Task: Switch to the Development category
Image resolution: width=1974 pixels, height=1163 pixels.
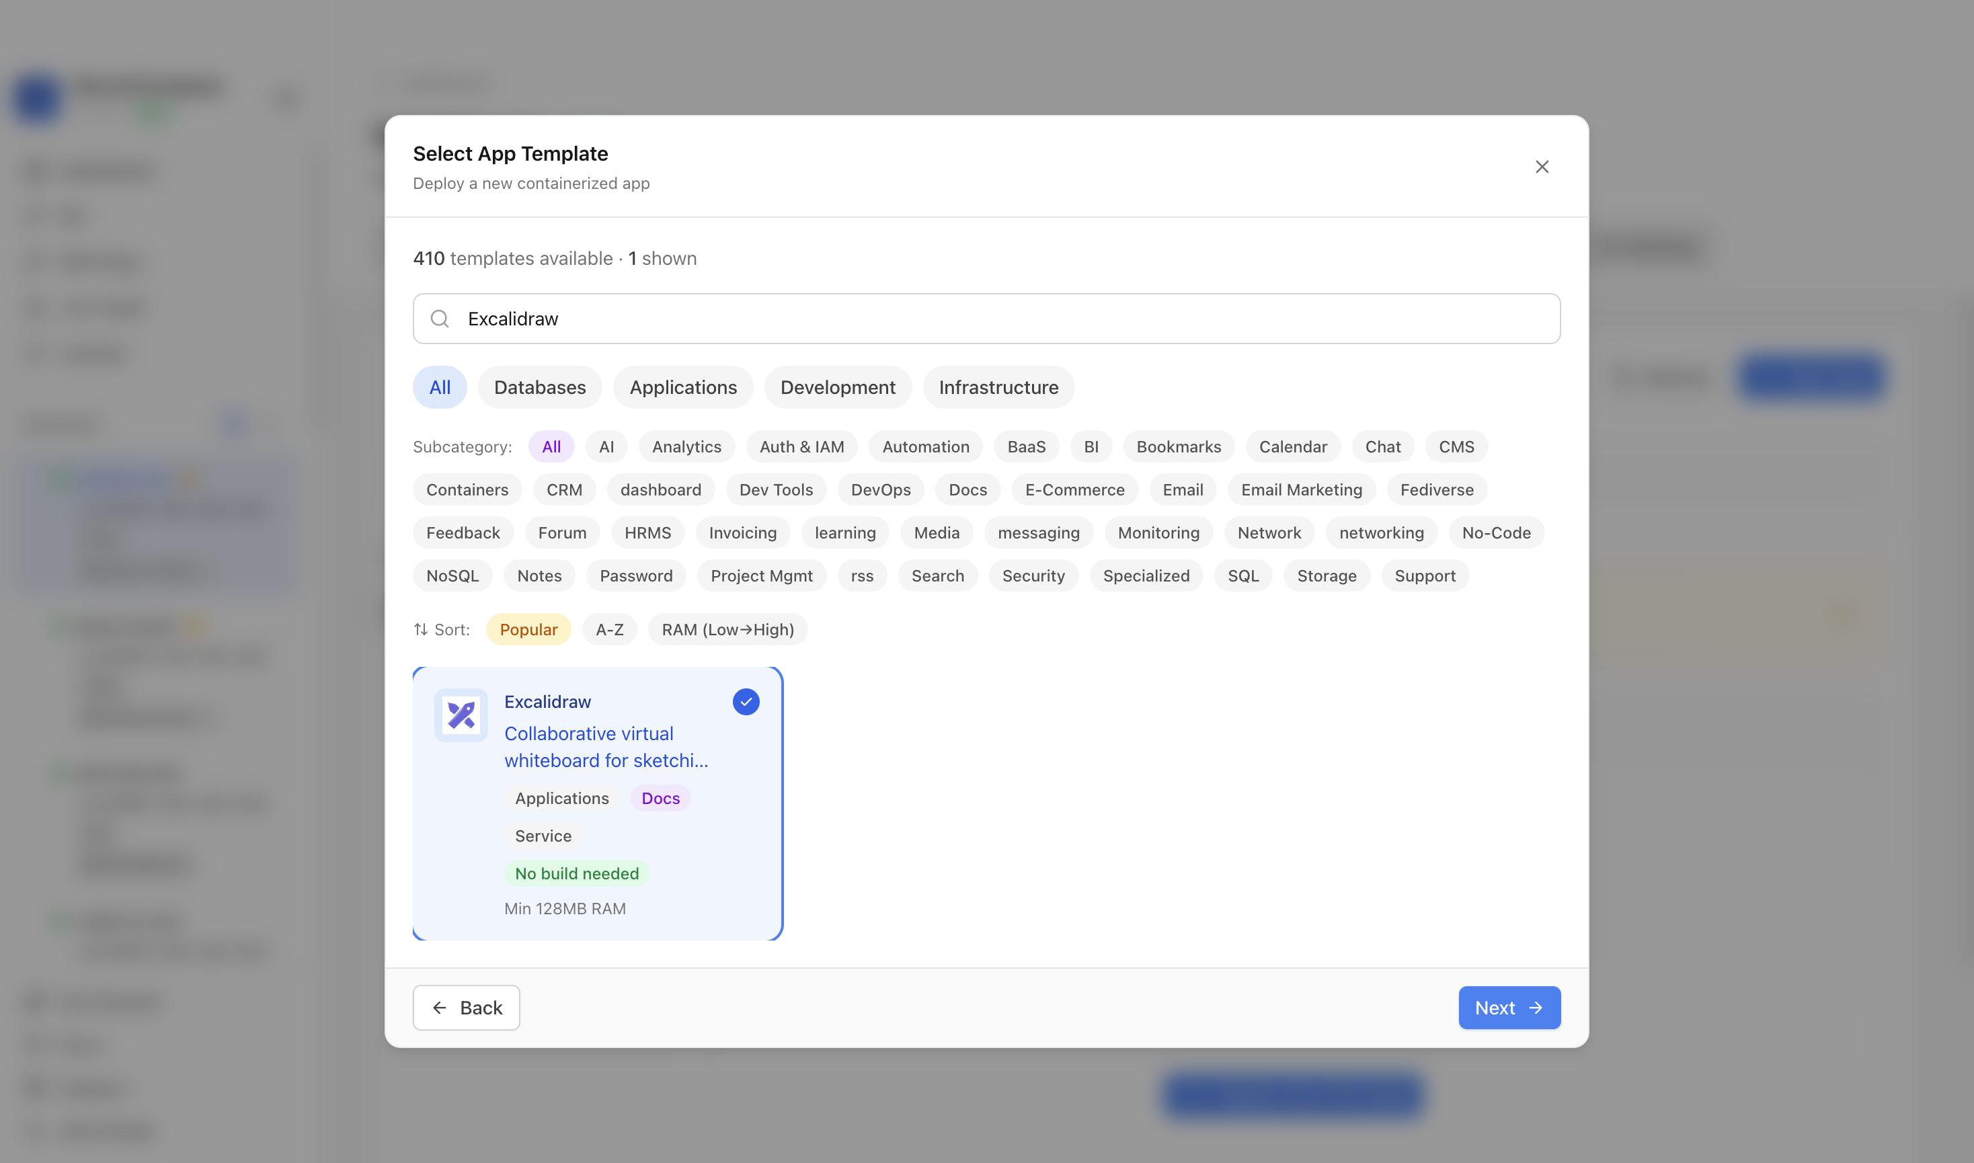Action: click(838, 387)
